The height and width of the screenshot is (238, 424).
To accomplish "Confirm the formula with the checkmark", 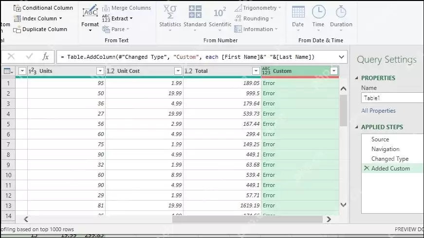I will point(29,56).
